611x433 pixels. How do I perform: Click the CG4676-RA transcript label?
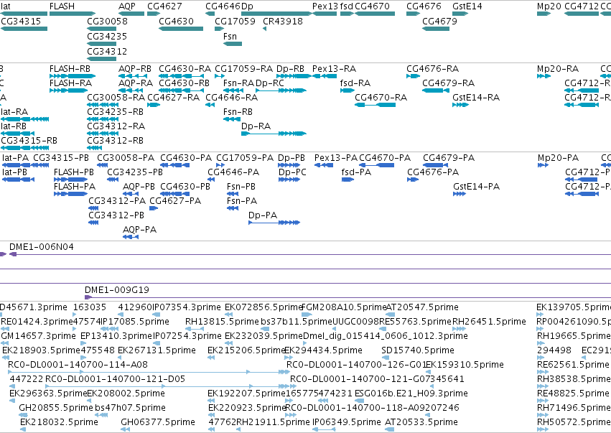pos(432,69)
